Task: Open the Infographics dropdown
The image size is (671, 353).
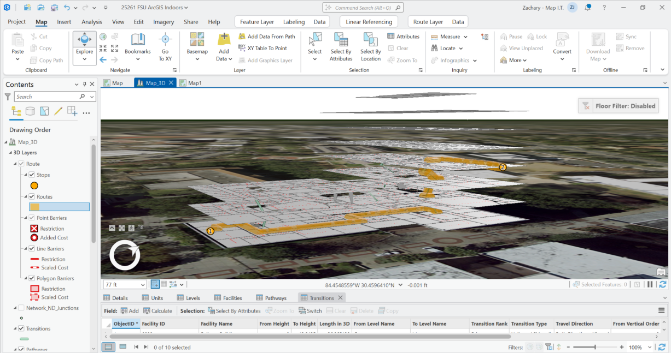Action: click(x=475, y=61)
